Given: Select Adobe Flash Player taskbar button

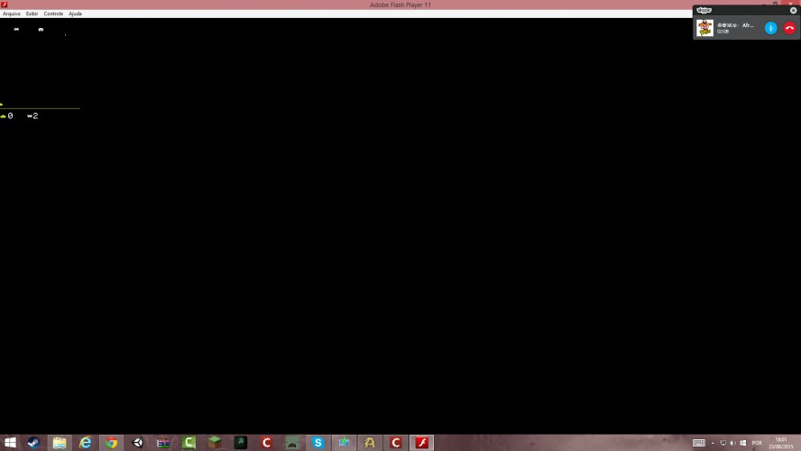Looking at the screenshot, I should click(422, 442).
